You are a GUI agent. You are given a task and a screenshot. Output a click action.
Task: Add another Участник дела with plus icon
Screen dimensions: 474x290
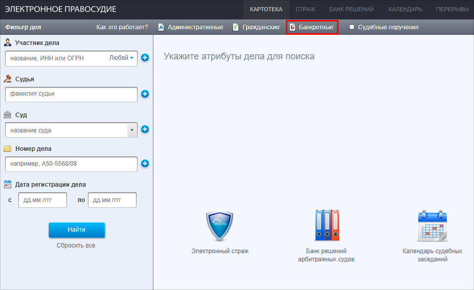click(145, 58)
